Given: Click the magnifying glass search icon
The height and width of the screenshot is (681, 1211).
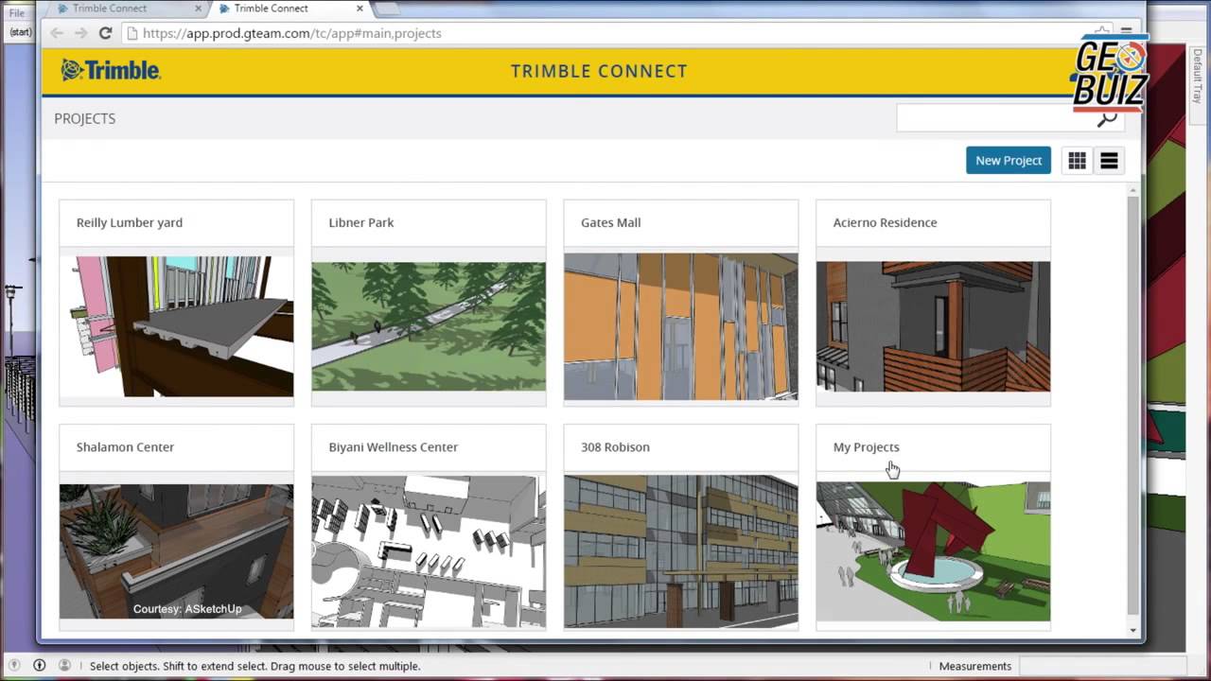Looking at the screenshot, I should click(1107, 119).
